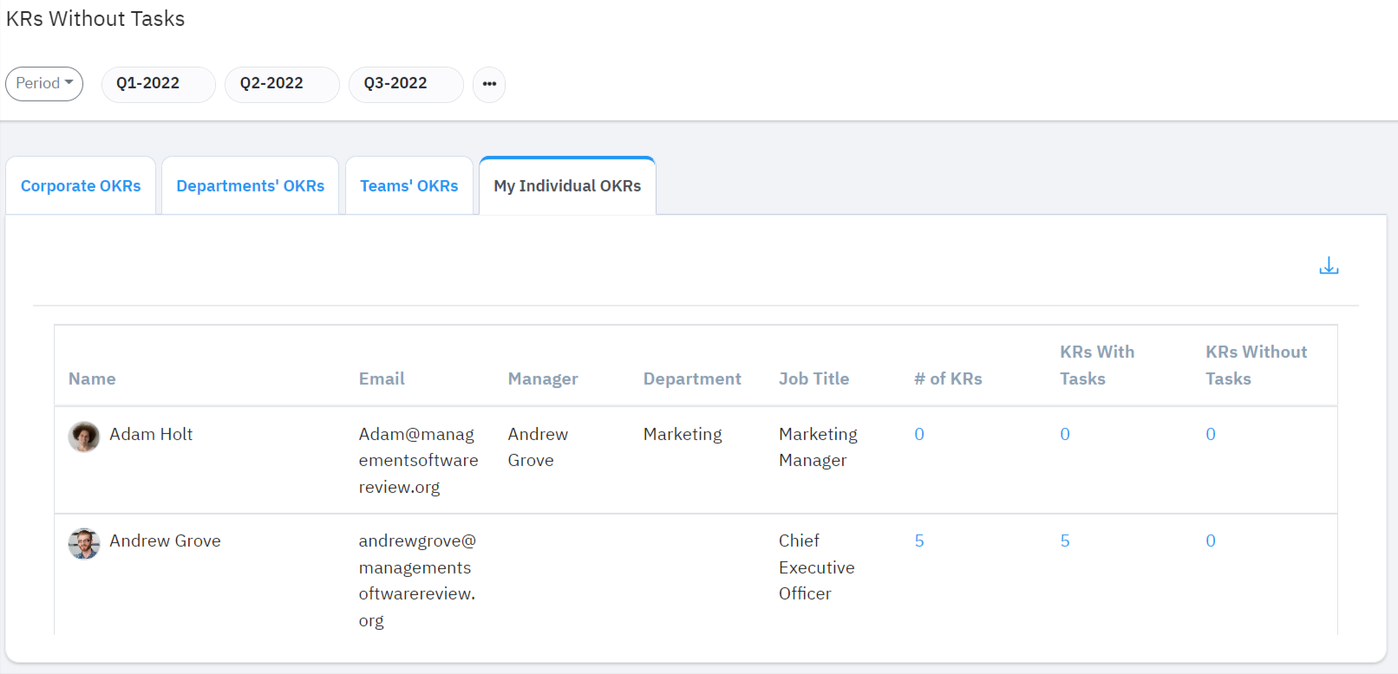Select the My Individual OKRs tab

click(567, 186)
